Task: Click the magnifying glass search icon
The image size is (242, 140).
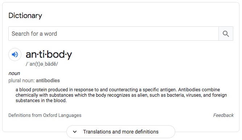Action: [226, 34]
